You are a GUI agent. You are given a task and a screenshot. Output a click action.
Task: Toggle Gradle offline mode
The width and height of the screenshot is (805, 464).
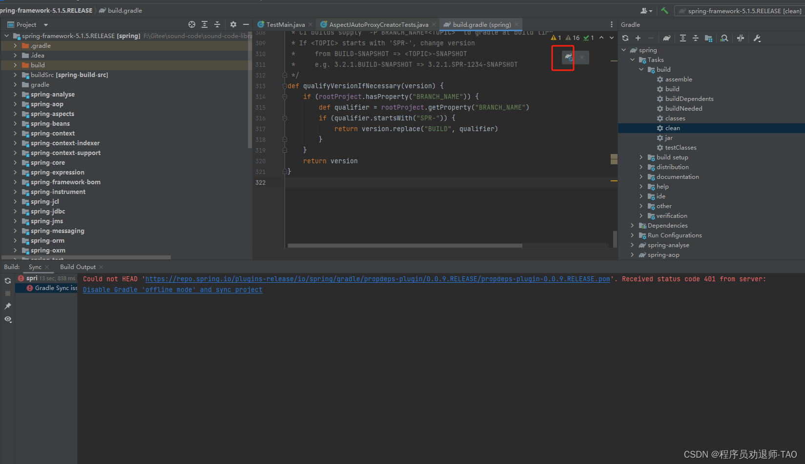[741, 38]
